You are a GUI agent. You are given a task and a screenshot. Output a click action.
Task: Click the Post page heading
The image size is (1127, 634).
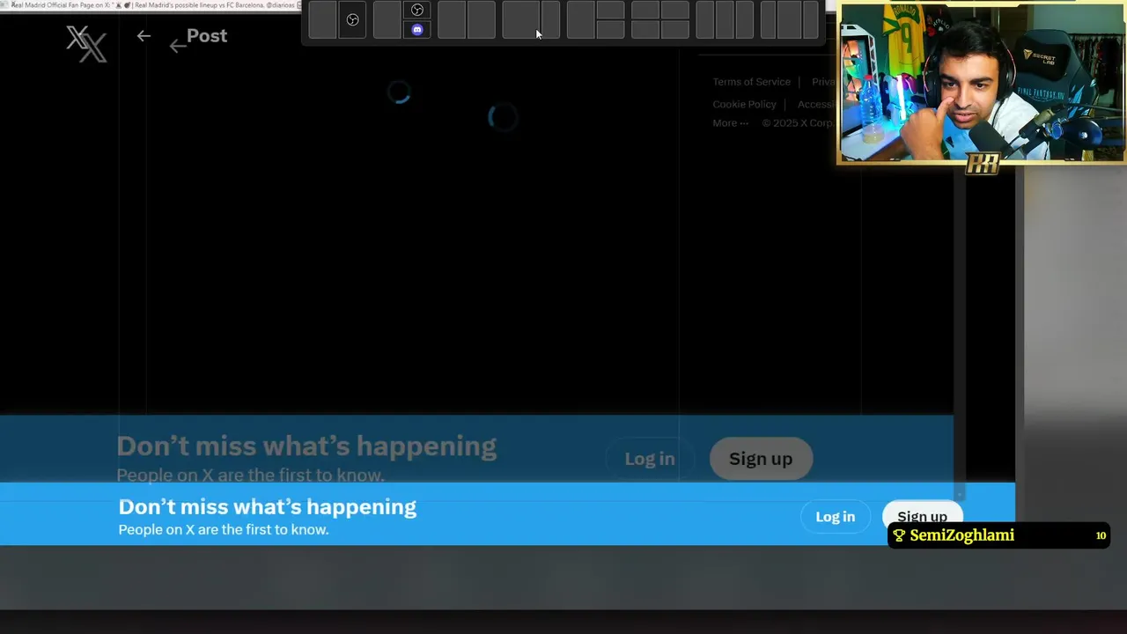click(x=207, y=36)
